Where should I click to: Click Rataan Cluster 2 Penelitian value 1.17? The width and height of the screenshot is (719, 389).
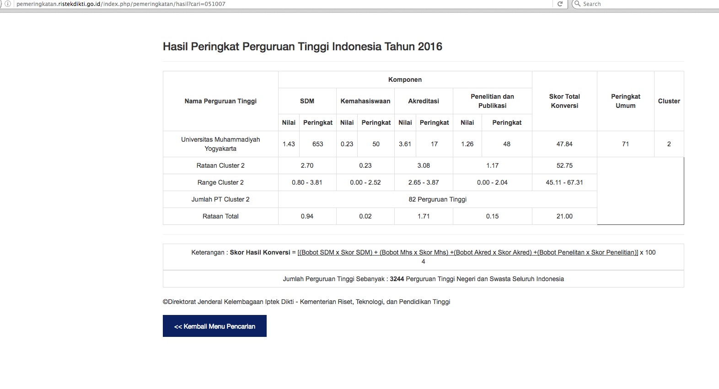tap(492, 165)
